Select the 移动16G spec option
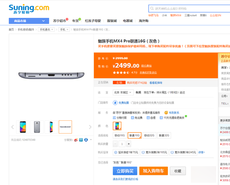Screen dimensions: 230x185 pos(120,135)
